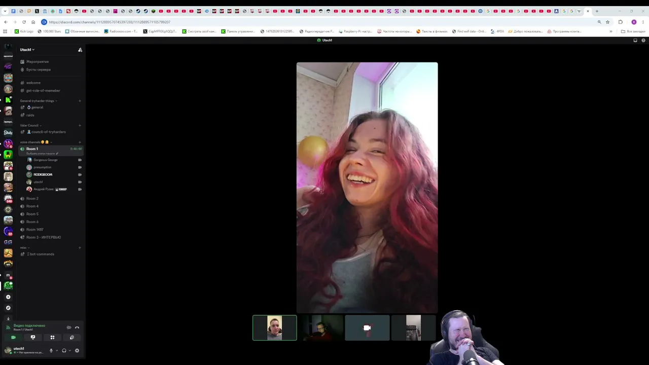Create channel in Valar Council category
This screenshot has width=649, height=365.
click(x=80, y=125)
